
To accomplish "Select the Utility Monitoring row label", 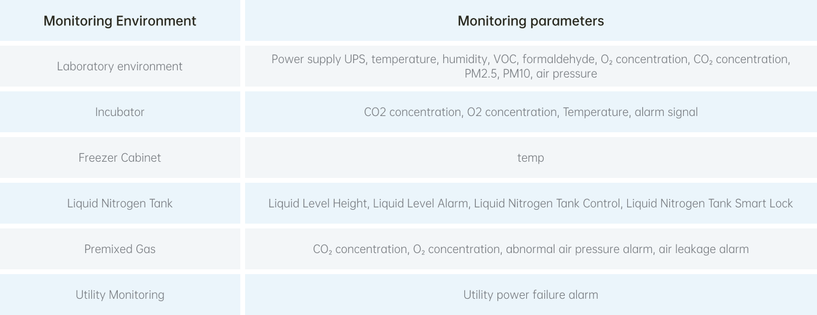I will click(x=120, y=295).
